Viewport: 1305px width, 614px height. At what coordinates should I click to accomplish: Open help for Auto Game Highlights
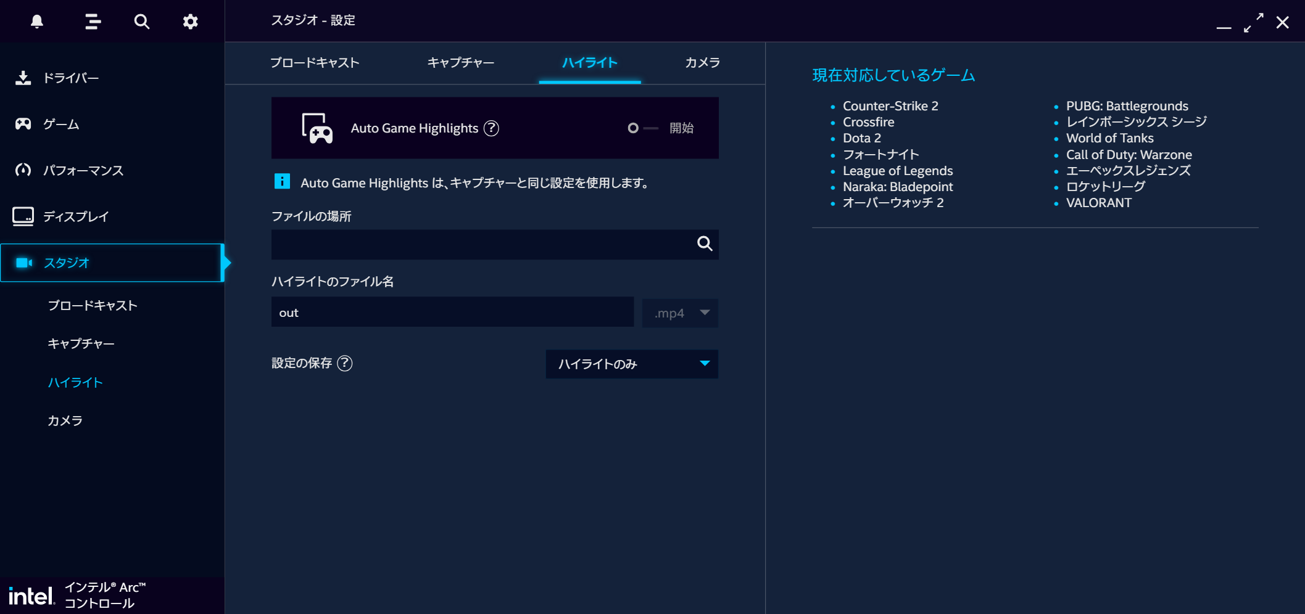pos(491,128)
